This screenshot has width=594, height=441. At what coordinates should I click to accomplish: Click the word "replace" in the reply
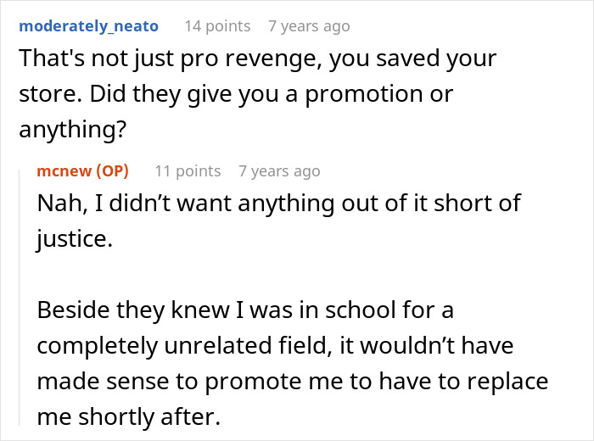507,381
